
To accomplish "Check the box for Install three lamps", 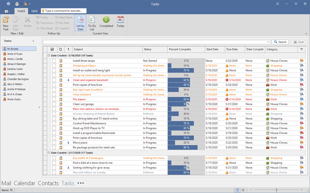I will (54, 61).
